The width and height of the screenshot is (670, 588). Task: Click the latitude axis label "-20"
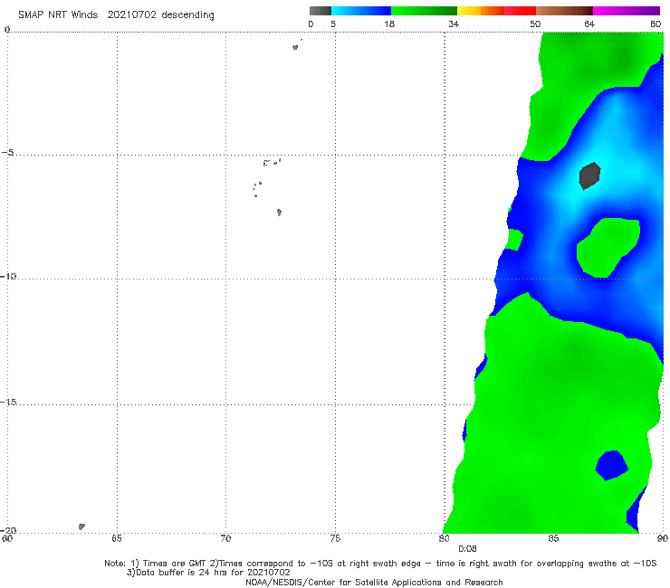pos(8,530)
